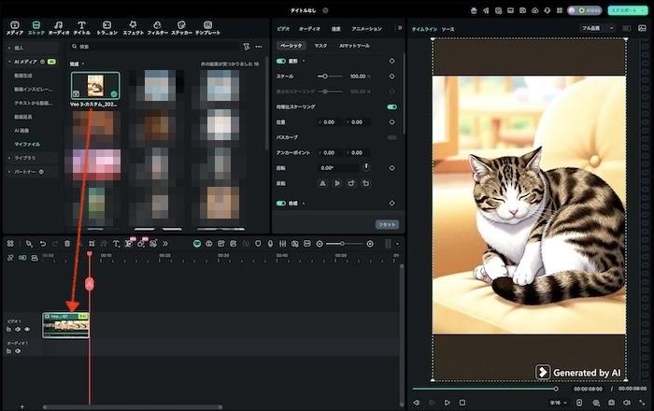This screenshot has height=411, width=654.
Task: Toggle the 均等比スケーリング uniform scaling switch
Action: pos(391,107)
